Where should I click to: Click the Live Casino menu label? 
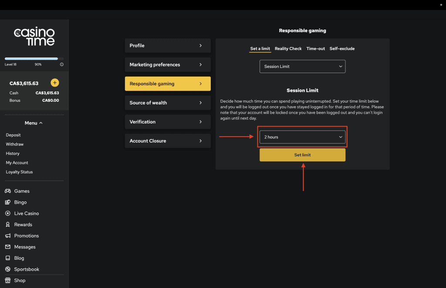pyautogui.click(x=27, y=213)
